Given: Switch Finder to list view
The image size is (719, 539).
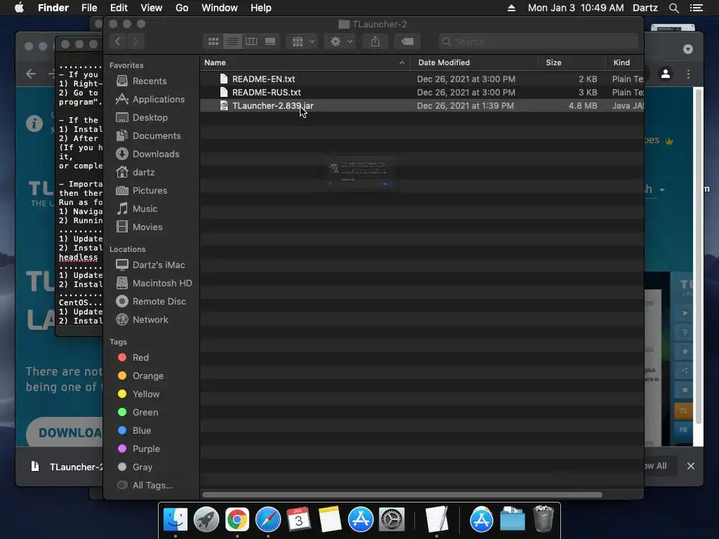Looking at the screenshot, I should (232, 41).
